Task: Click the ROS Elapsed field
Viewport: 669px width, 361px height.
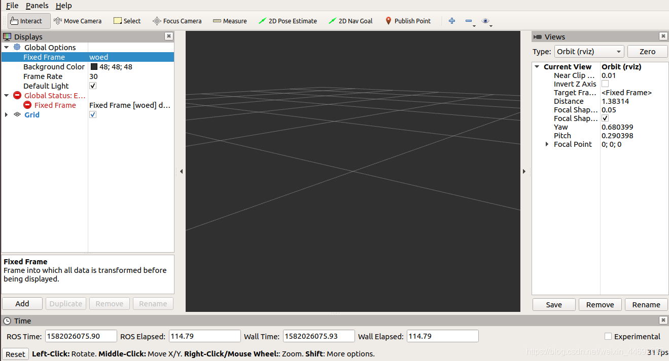Action: click(x=205, y=336)
